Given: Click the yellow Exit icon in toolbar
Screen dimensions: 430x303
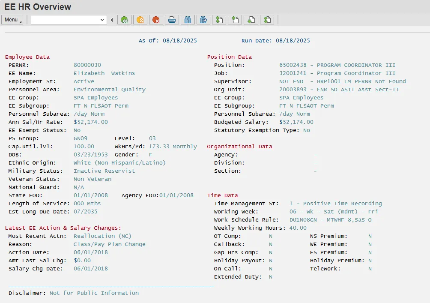Looking at the screenshot, I should coord(140,20).
